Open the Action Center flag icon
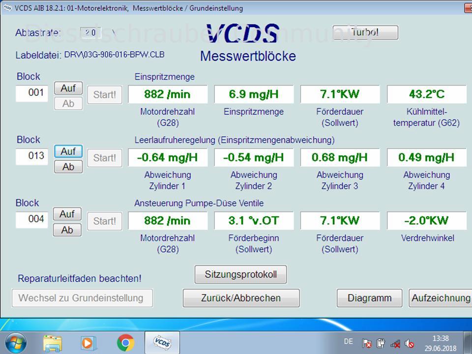This screenshot has width=472, height=354. click(x=367, y=343)
